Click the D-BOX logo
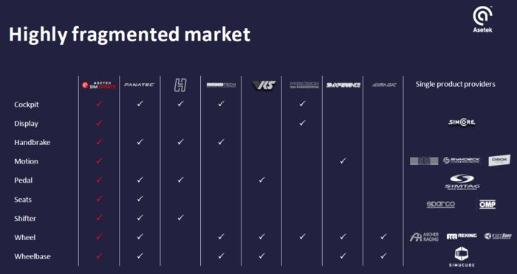The image size is (517, 274). pos(499,160)
